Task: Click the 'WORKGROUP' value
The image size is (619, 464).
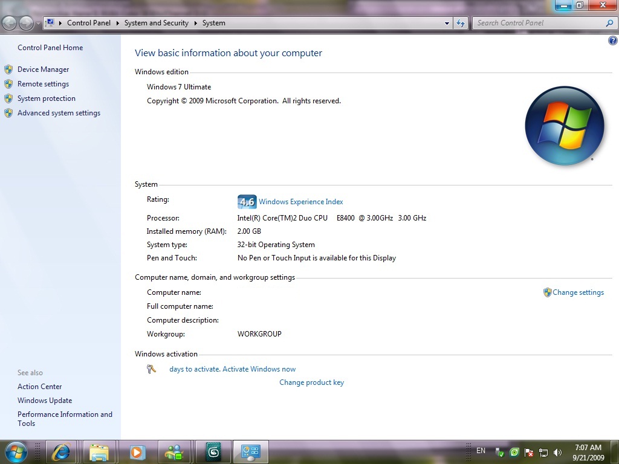Action: pos(259,333)
